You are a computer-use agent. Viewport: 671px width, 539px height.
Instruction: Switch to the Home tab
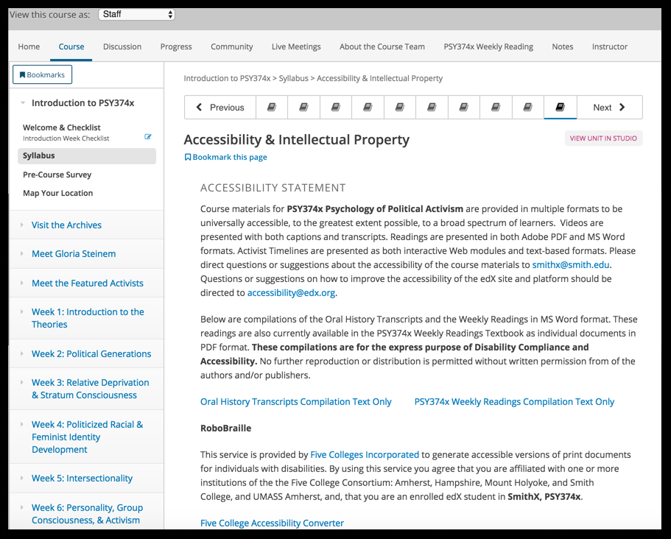29,46
